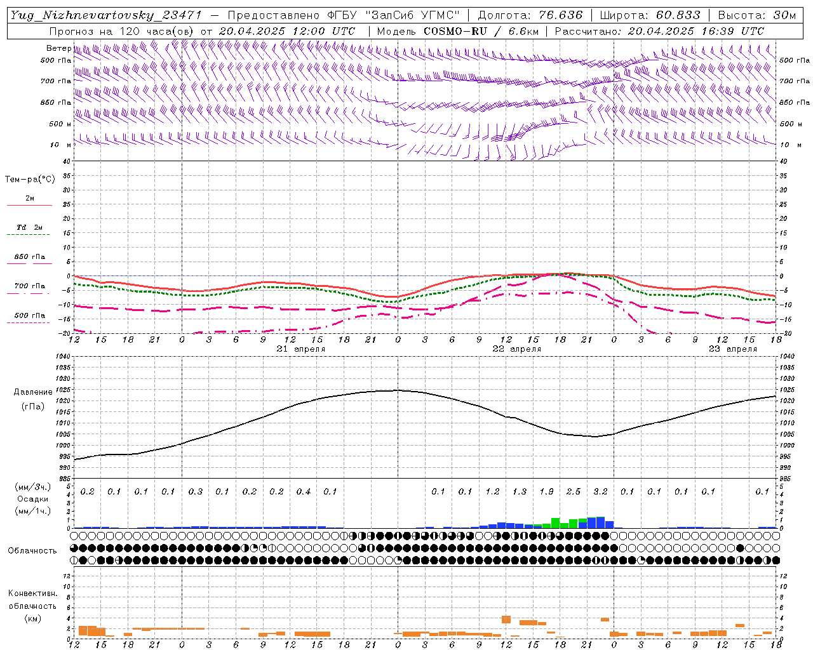Click the forecast start 20.04.2025 12:00 UTC
Viewport: 813px width, 650px height.
point(287,31)
